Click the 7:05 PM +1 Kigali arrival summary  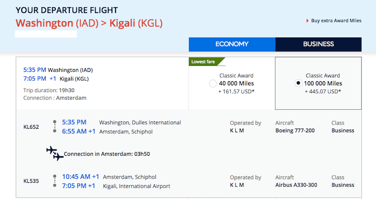point(56,79)
